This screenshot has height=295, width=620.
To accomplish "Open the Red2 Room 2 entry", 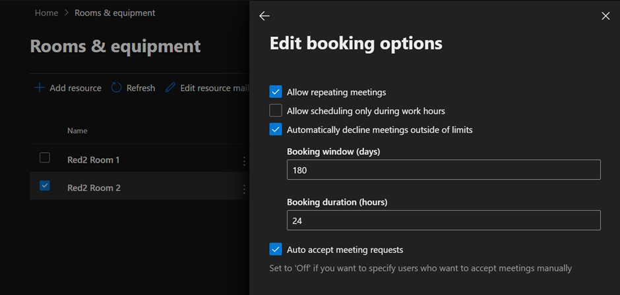I will pos(94,188).
